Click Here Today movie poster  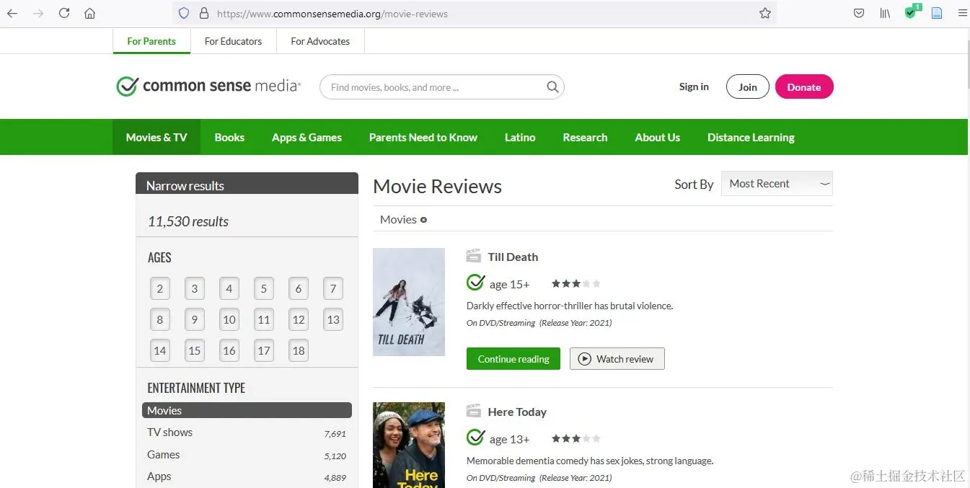[409, 445]
